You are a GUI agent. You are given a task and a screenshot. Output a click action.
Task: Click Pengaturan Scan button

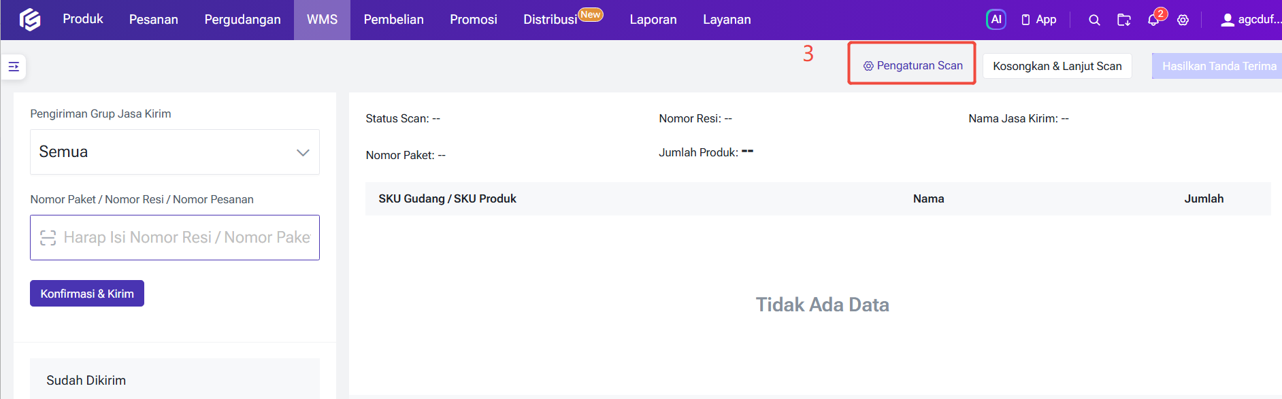(913, 66)
